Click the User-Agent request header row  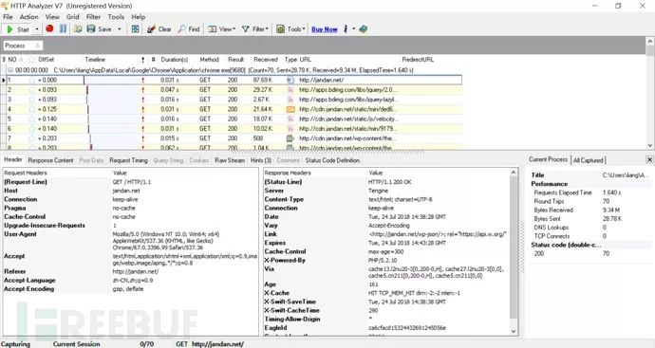(x=131, y=241)
